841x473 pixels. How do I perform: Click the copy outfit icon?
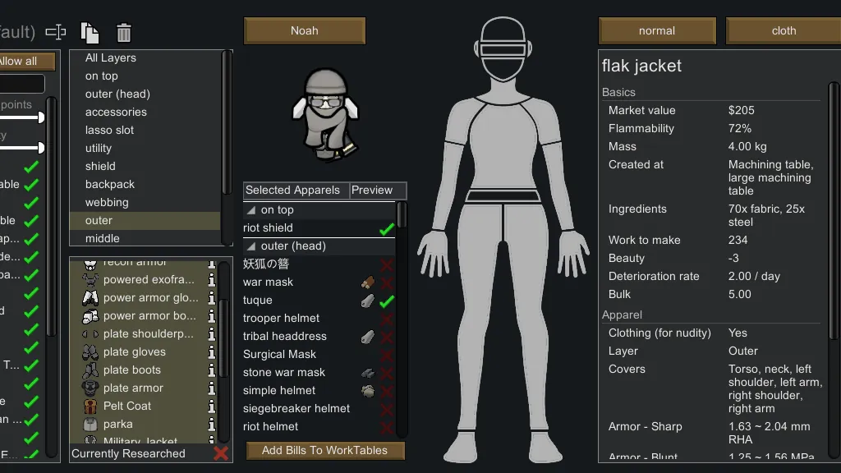pos(90,32)
